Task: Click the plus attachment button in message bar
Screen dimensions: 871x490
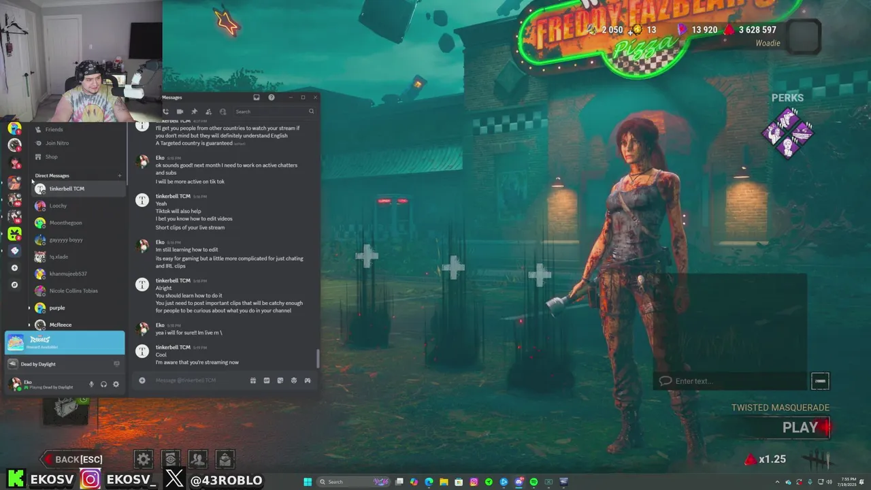Action: click(x=142, y=380)
